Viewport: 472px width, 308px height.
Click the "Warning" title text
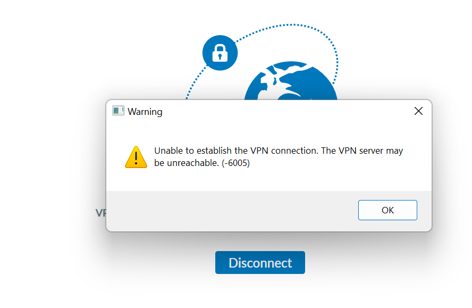tap(145, 112)
